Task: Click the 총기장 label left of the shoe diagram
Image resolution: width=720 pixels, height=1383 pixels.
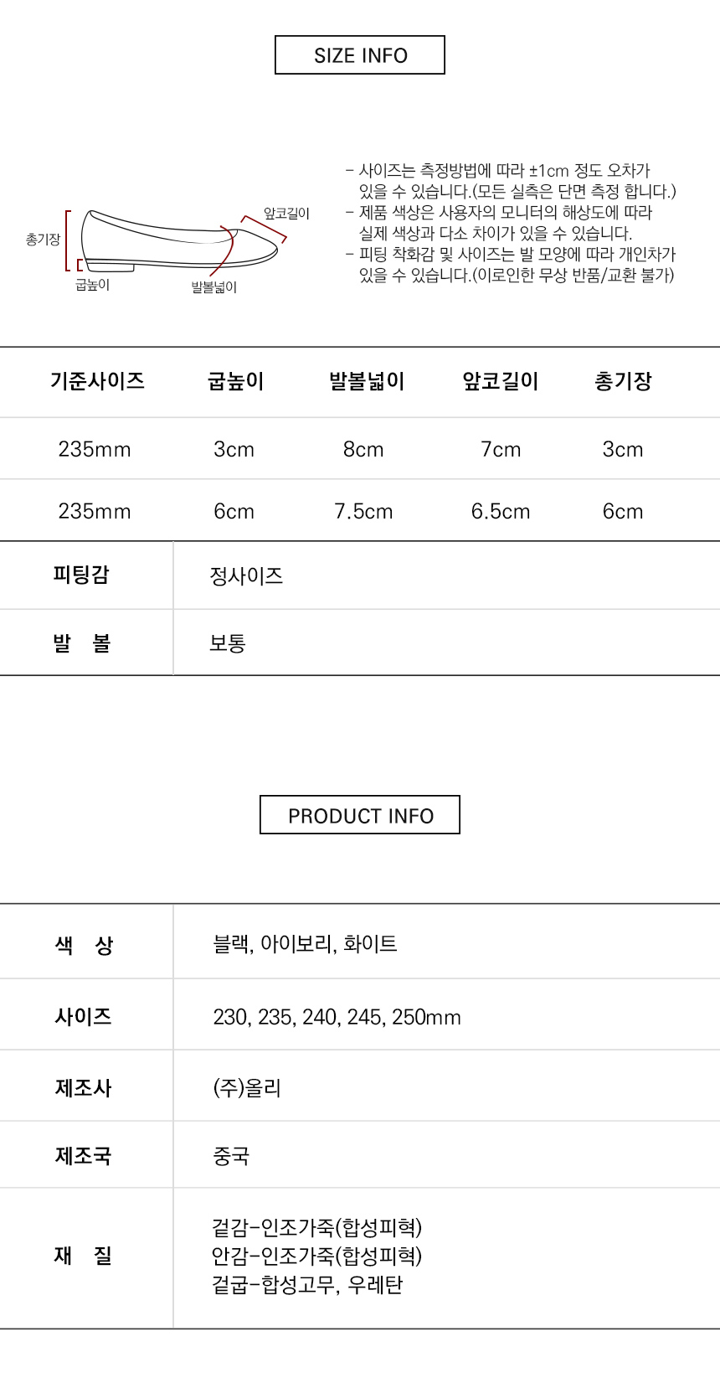Action: (43, 240)
